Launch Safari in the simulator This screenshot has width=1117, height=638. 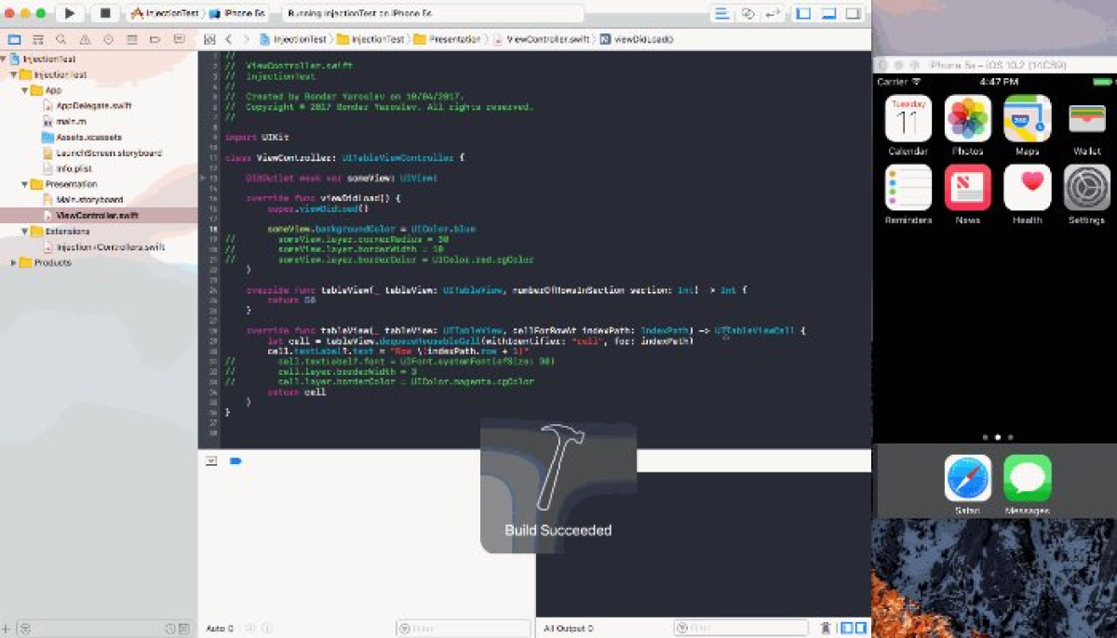(966, 477)
